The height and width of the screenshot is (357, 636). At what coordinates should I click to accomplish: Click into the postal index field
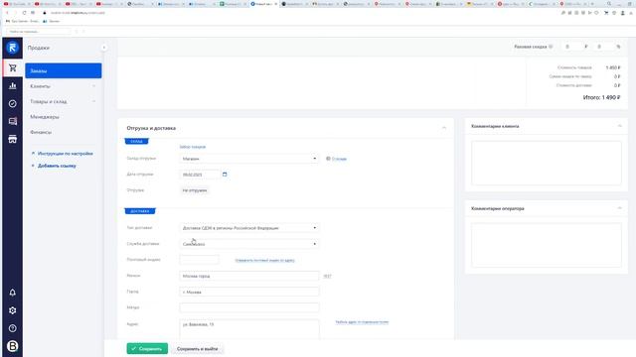coord(199,260)
